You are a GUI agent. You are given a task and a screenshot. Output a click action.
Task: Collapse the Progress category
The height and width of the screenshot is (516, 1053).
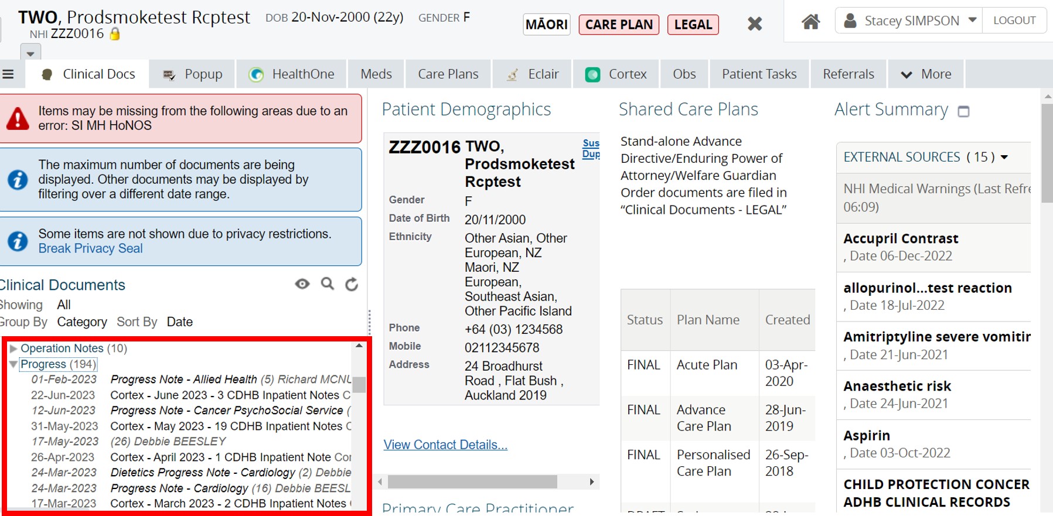tap(13, 364)
